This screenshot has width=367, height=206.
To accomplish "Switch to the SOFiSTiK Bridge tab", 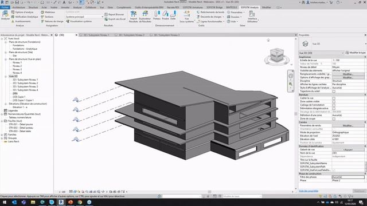I will [214, 7].
